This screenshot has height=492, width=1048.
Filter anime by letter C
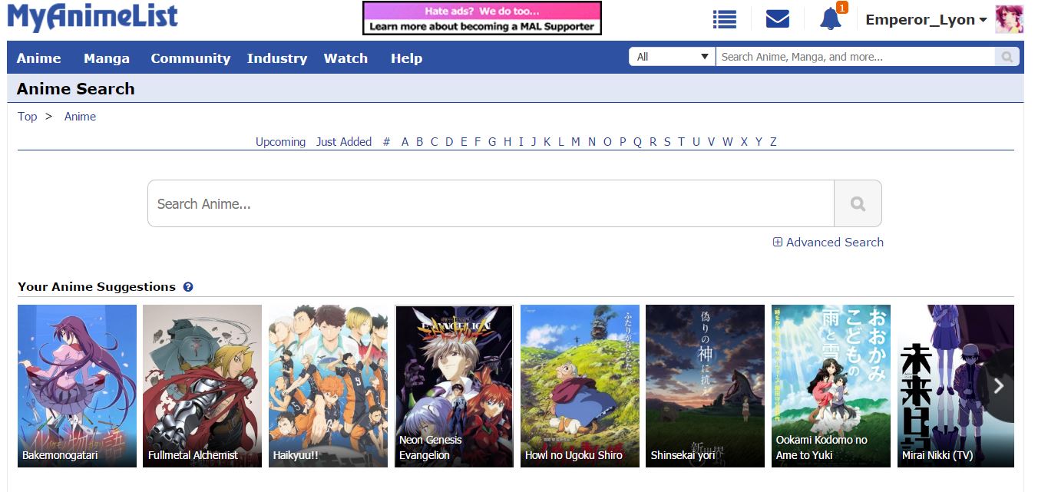[434, 142]
